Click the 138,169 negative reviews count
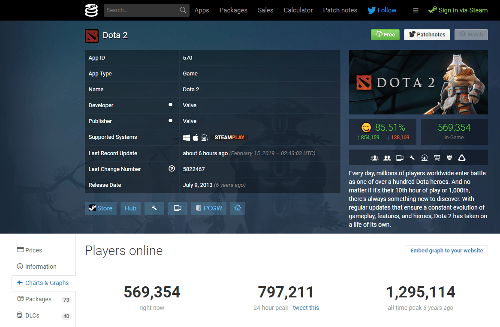This screenshot has height=327, width=500. coord(400,138)
